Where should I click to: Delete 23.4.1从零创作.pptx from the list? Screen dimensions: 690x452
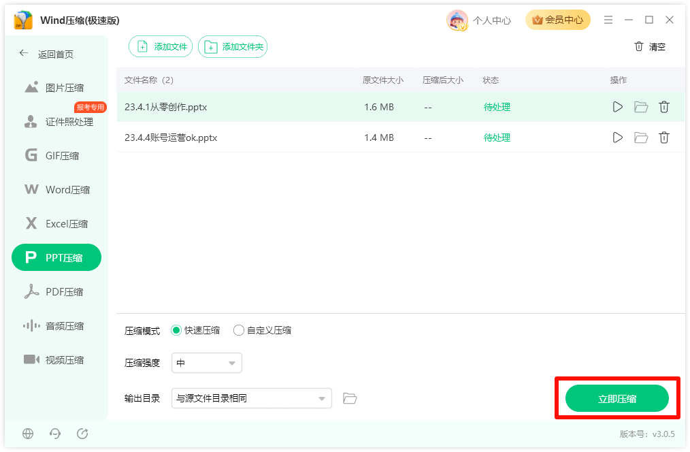click(664, 107)
